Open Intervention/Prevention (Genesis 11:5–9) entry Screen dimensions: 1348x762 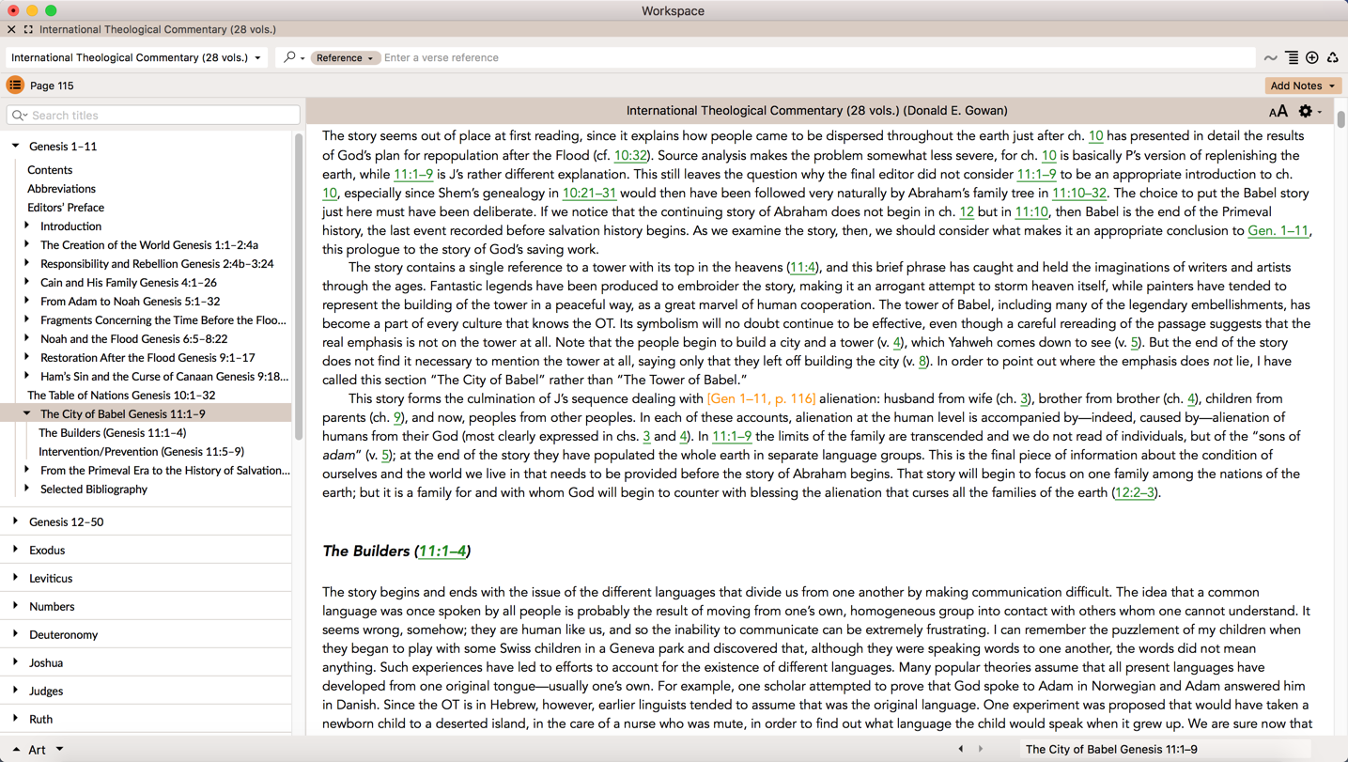point(141,452)
